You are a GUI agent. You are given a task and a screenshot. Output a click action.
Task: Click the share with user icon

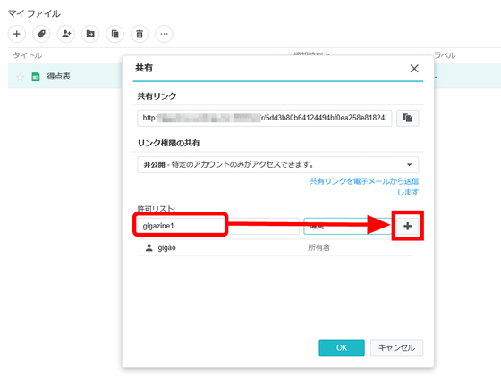(66, 34)
